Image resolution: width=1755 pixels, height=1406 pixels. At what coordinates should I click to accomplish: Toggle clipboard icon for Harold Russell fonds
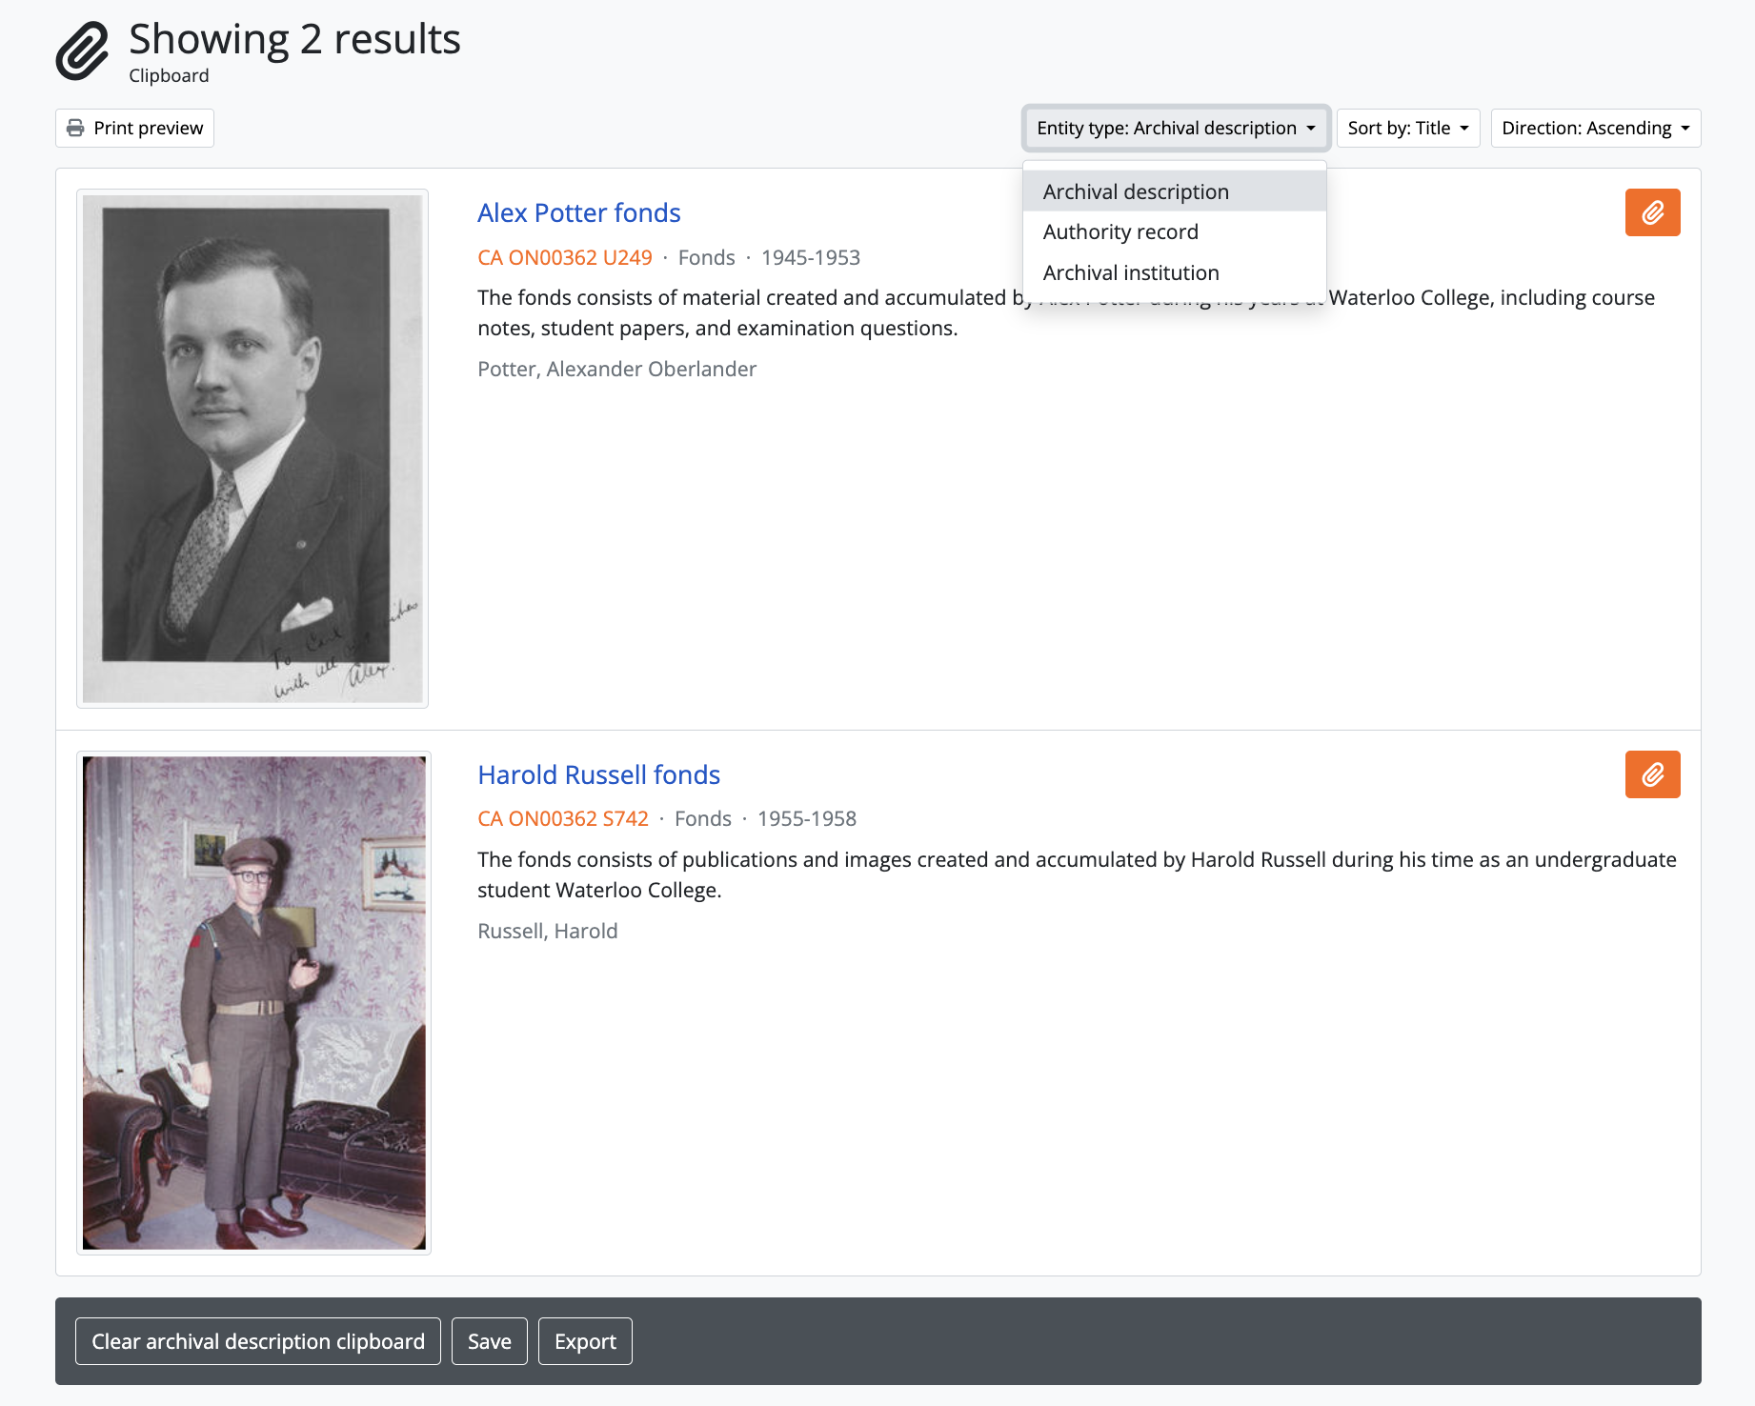click(x=1652, y=774)
